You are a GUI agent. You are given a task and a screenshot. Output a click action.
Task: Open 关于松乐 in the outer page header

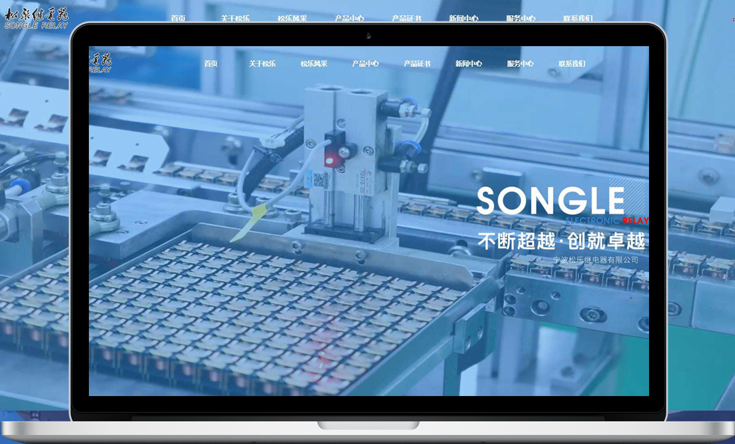[235, 18]
